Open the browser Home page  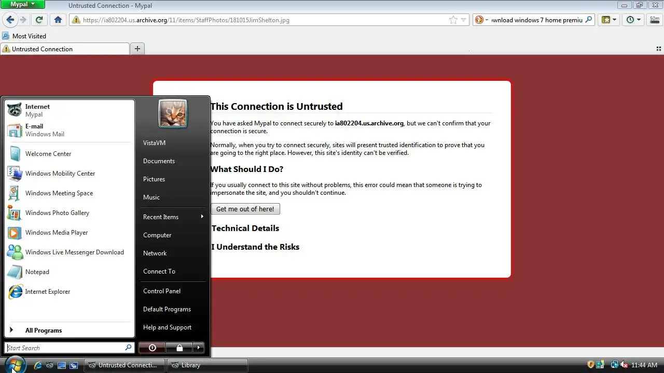(58, 20)
